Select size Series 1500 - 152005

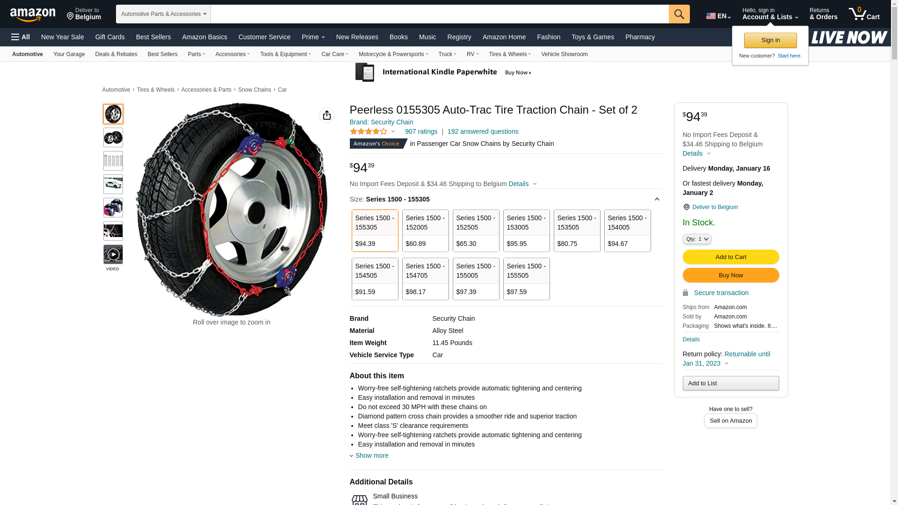pyautogui.click(x=425, y=231)
